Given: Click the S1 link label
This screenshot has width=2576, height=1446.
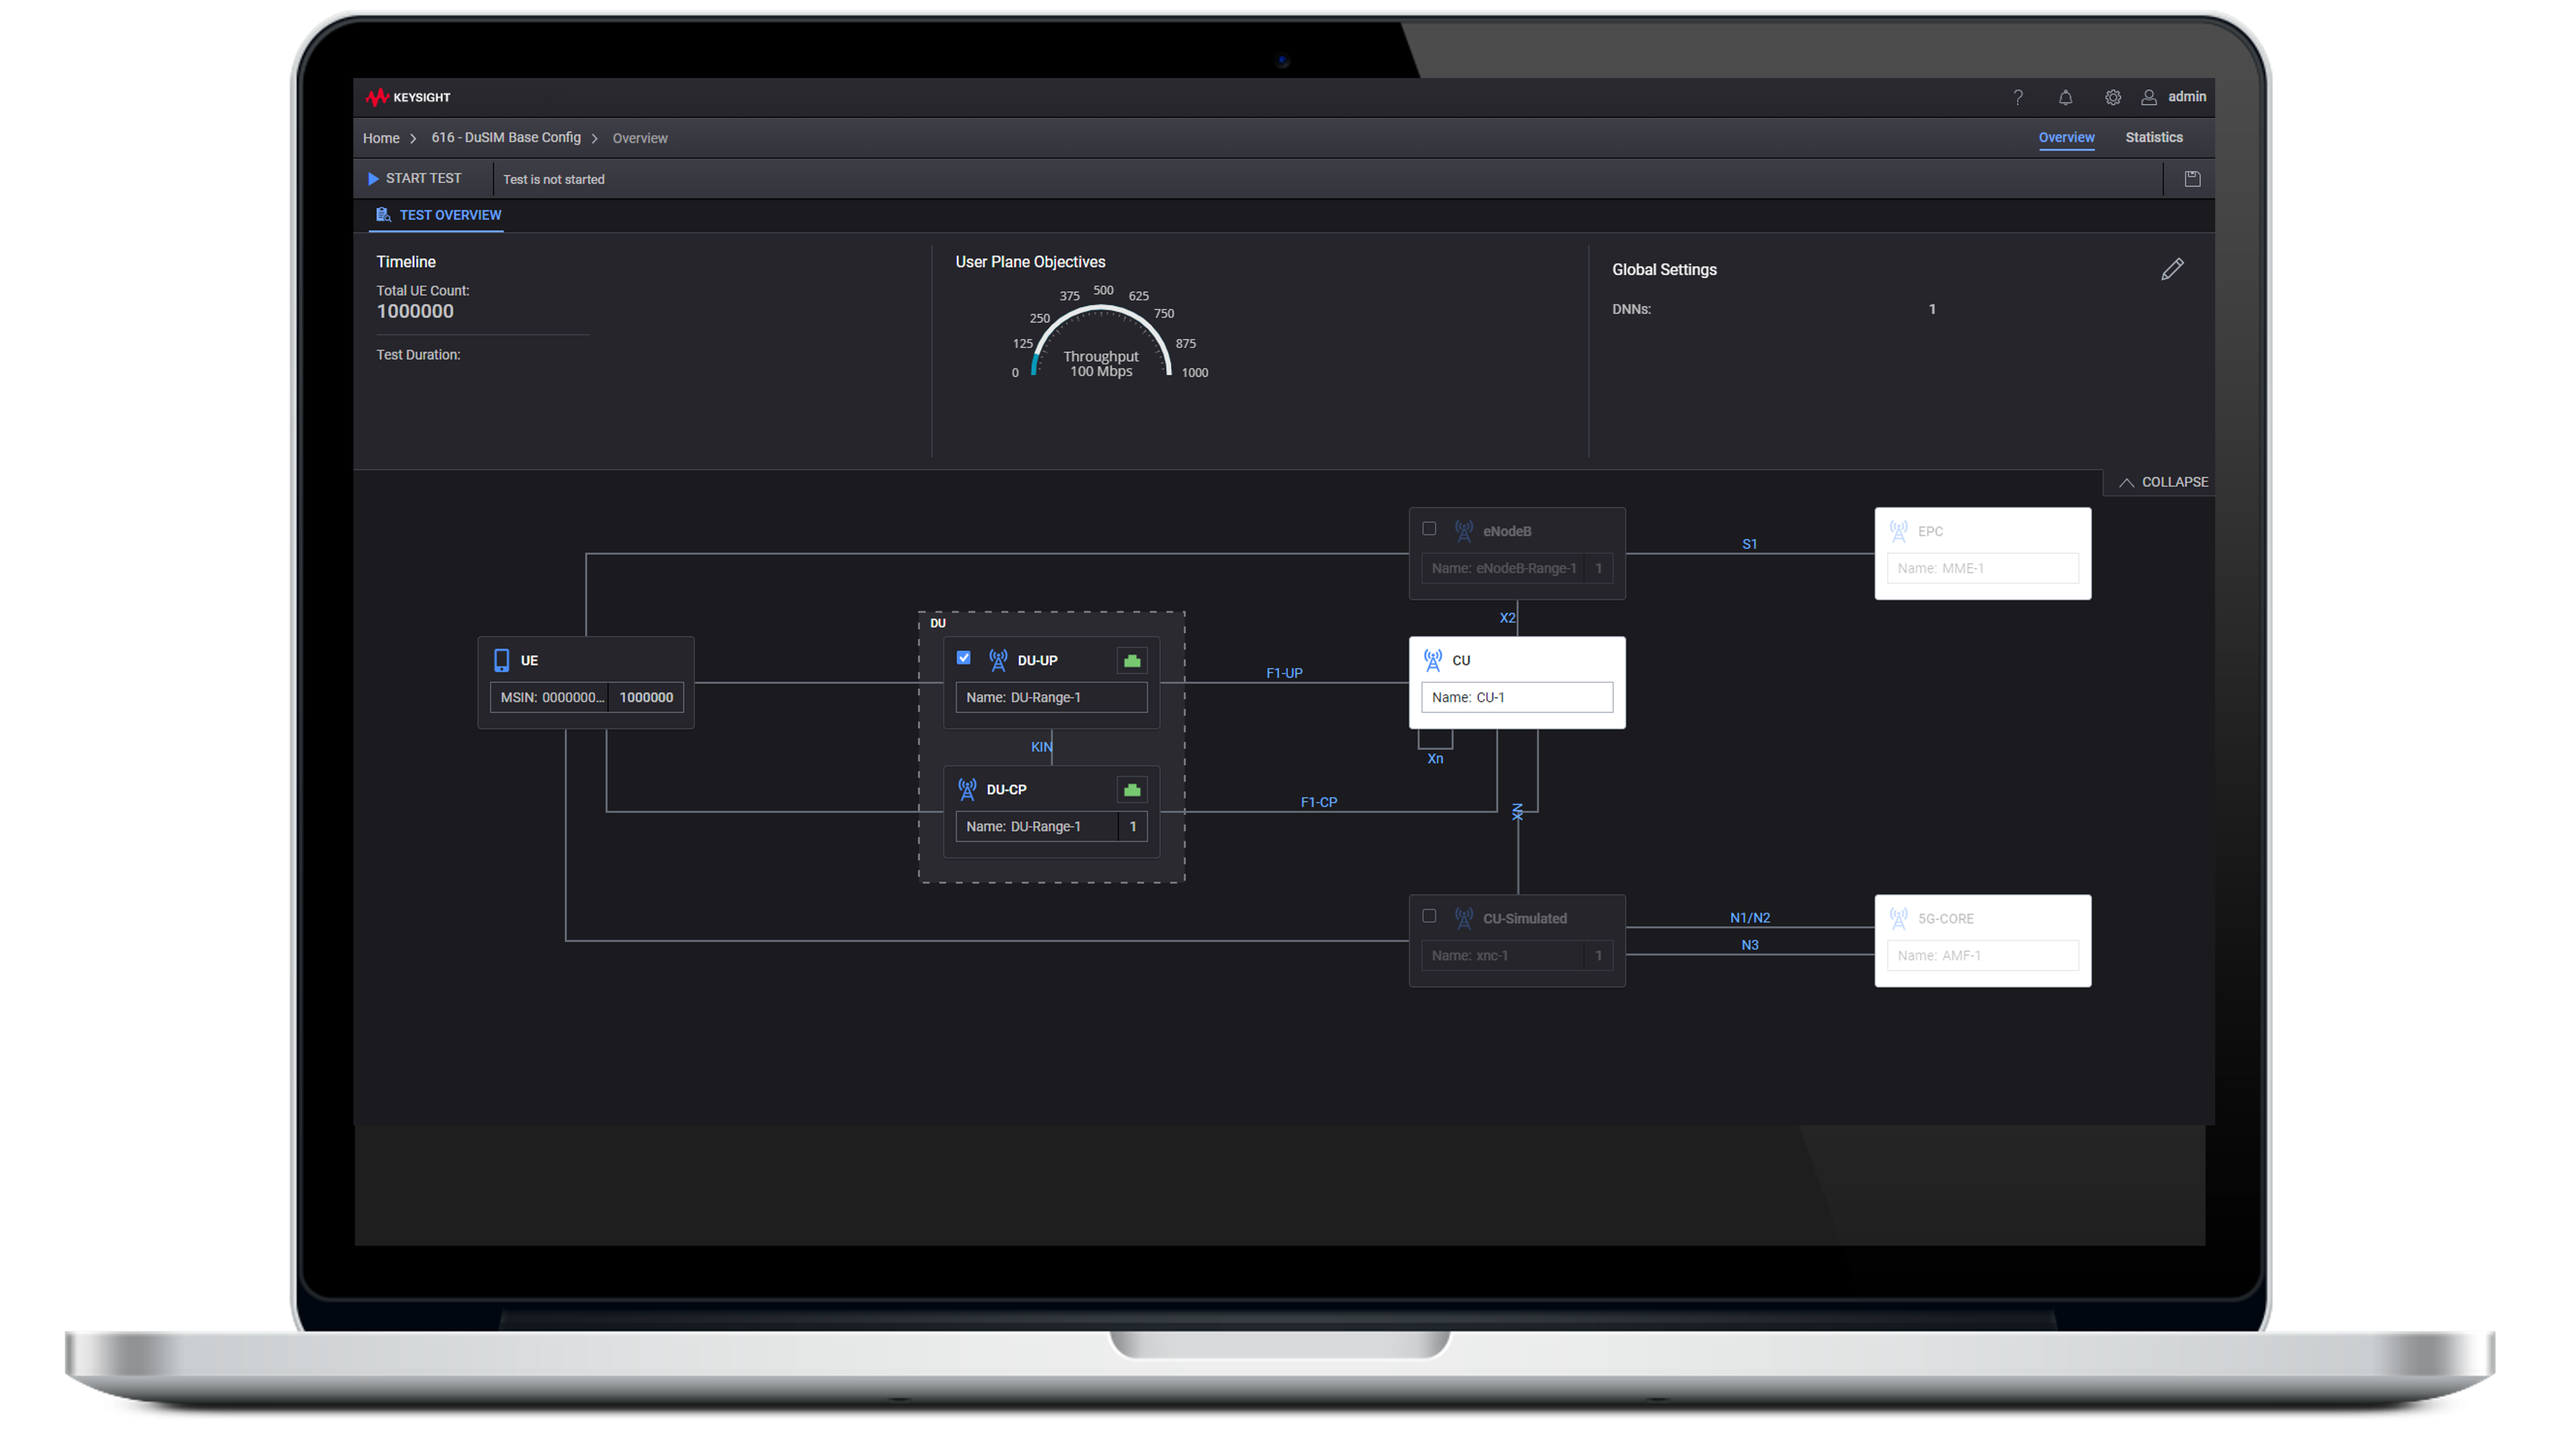Looking at the screenshot, I should coord(1749,544).
